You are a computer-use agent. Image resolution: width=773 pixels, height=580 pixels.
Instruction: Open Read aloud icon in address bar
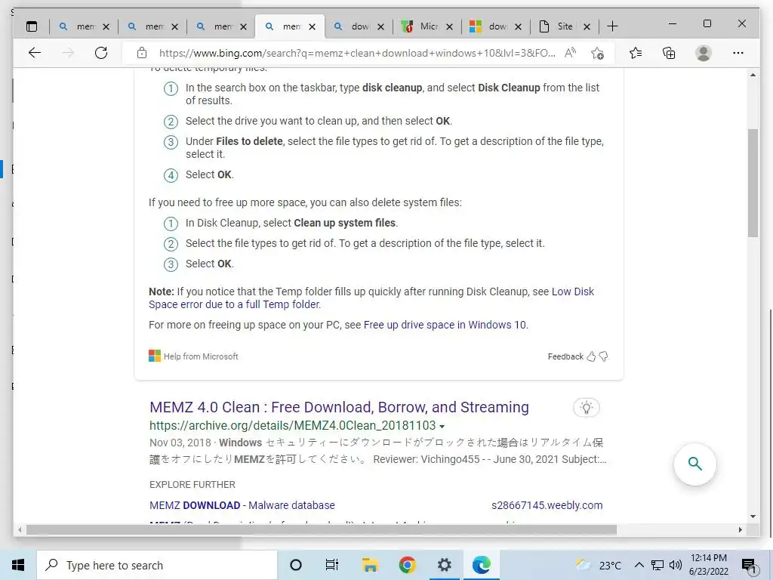571,53
